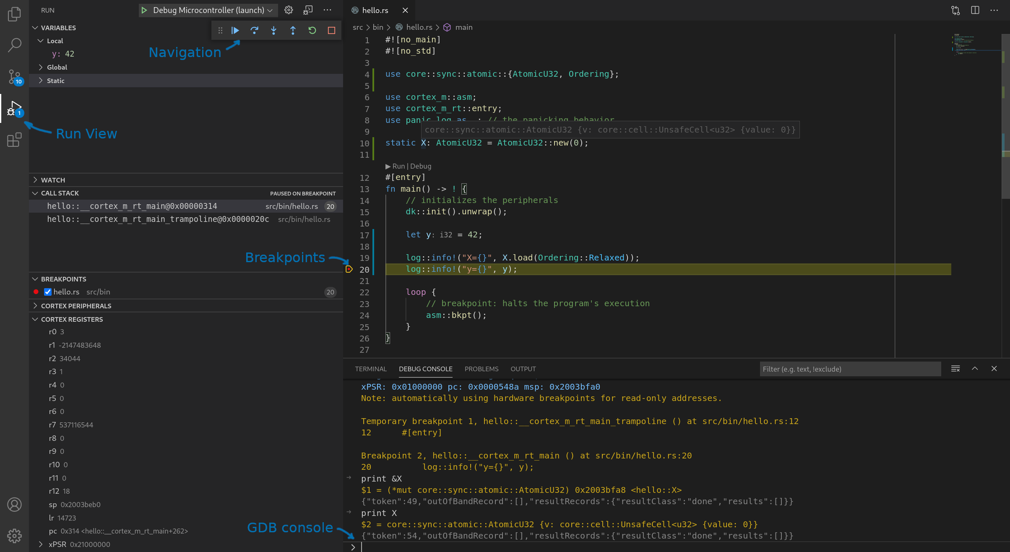Select the hello.rs editor tab
The width and height of the screenshot is (1010, 552).
(375, 10)
